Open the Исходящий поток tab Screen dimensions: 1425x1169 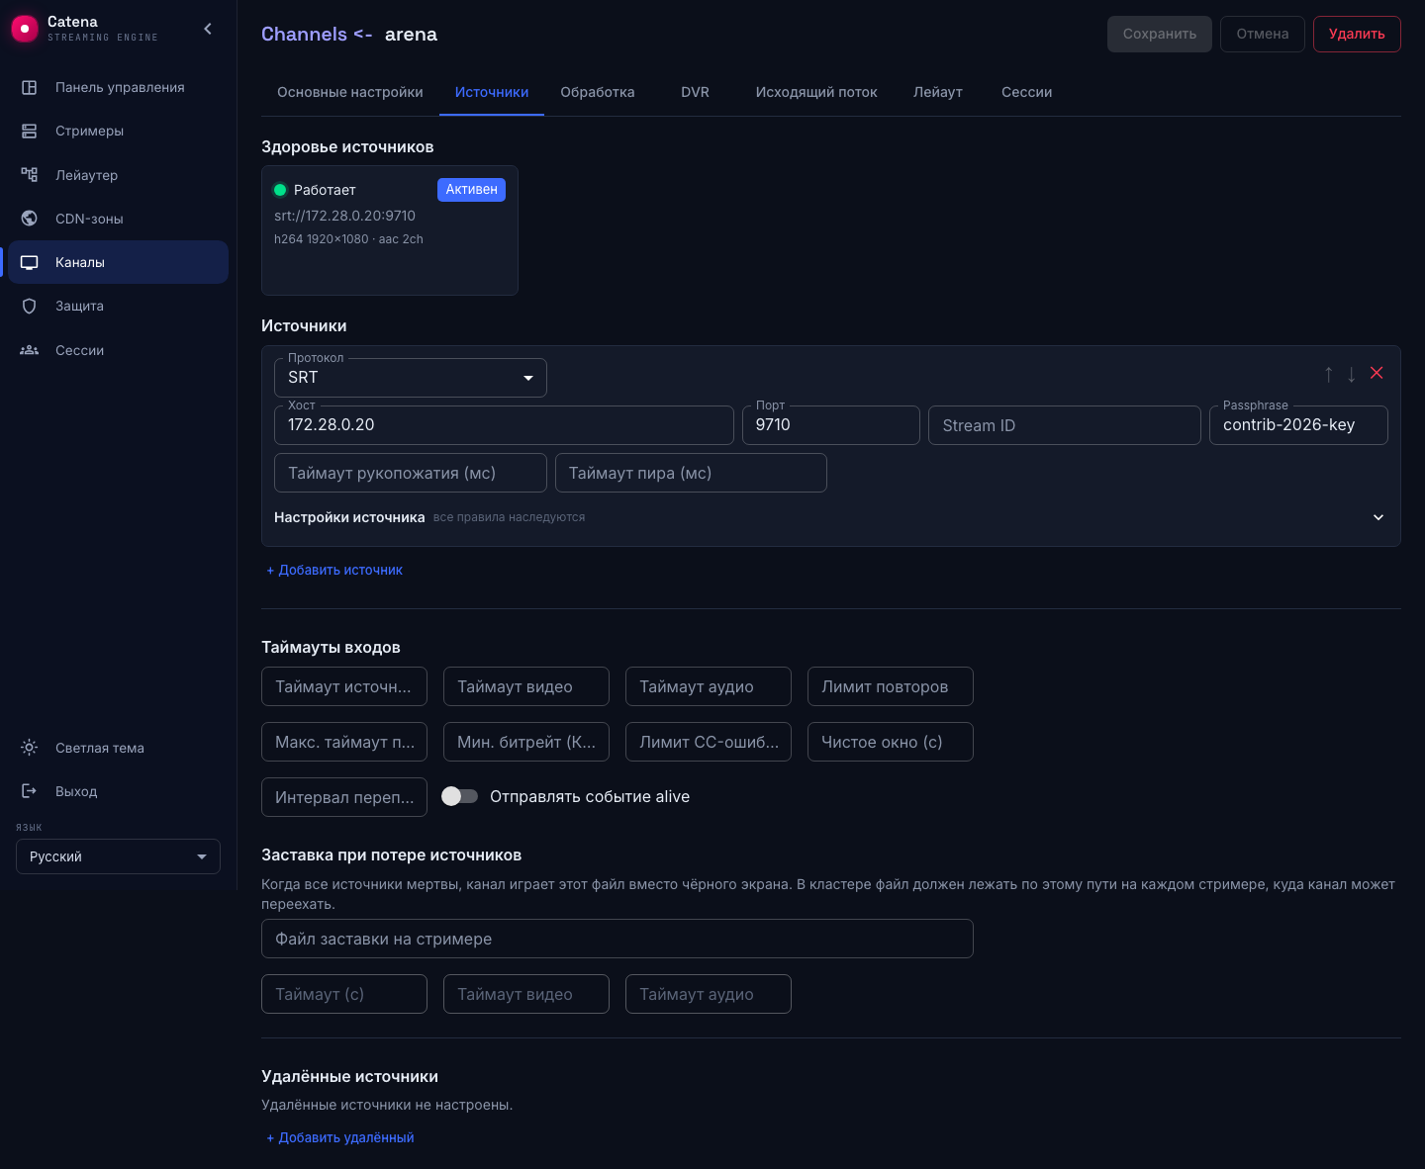[x=816, y=92]
